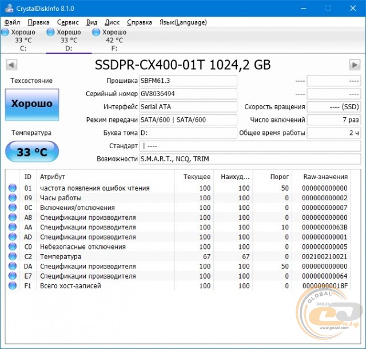The width and height of the screenshot is (366, 349).
Task: Select the Часы работы attribute row
Action: pyautogui.click(x=178, y=197)
